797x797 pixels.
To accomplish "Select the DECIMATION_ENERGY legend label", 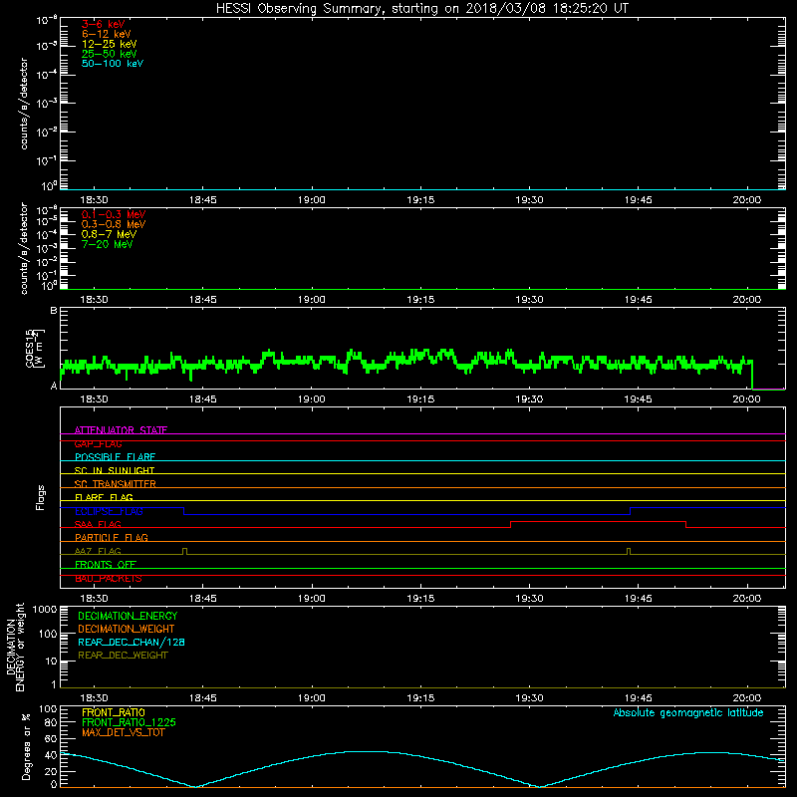I will click(128, 616).
